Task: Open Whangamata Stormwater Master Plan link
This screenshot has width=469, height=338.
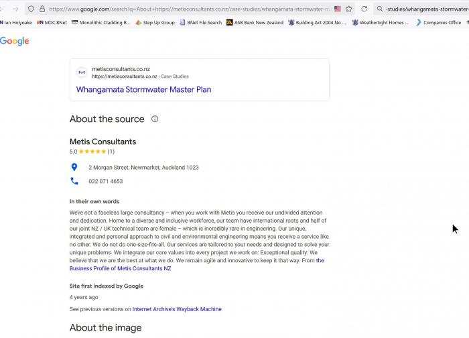Action: 143,89
